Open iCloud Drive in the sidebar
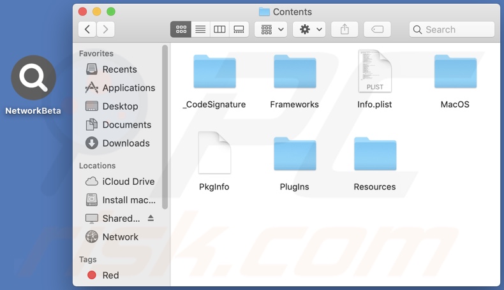The height and width of the screenshot is (290, 504). 119,182
